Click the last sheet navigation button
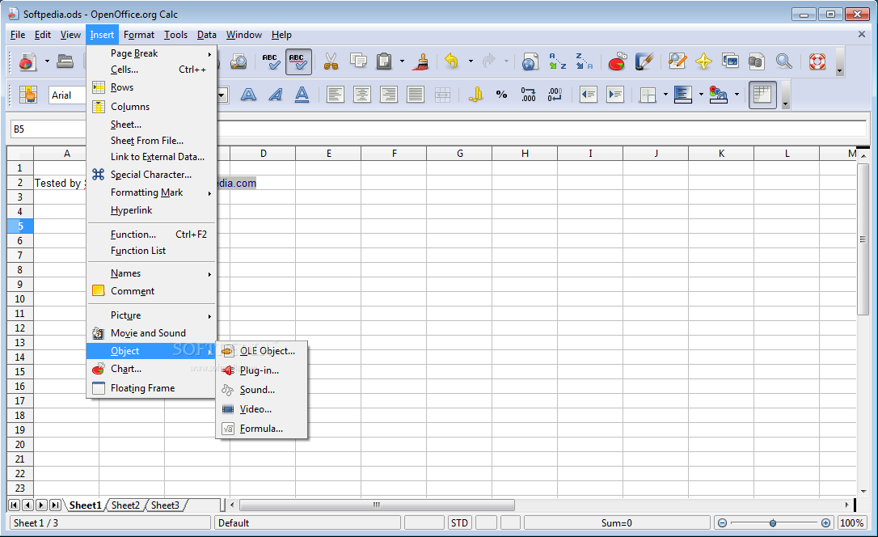Viewport: 878px width, 537px height. pyautogui.click(x=56, y=505)
